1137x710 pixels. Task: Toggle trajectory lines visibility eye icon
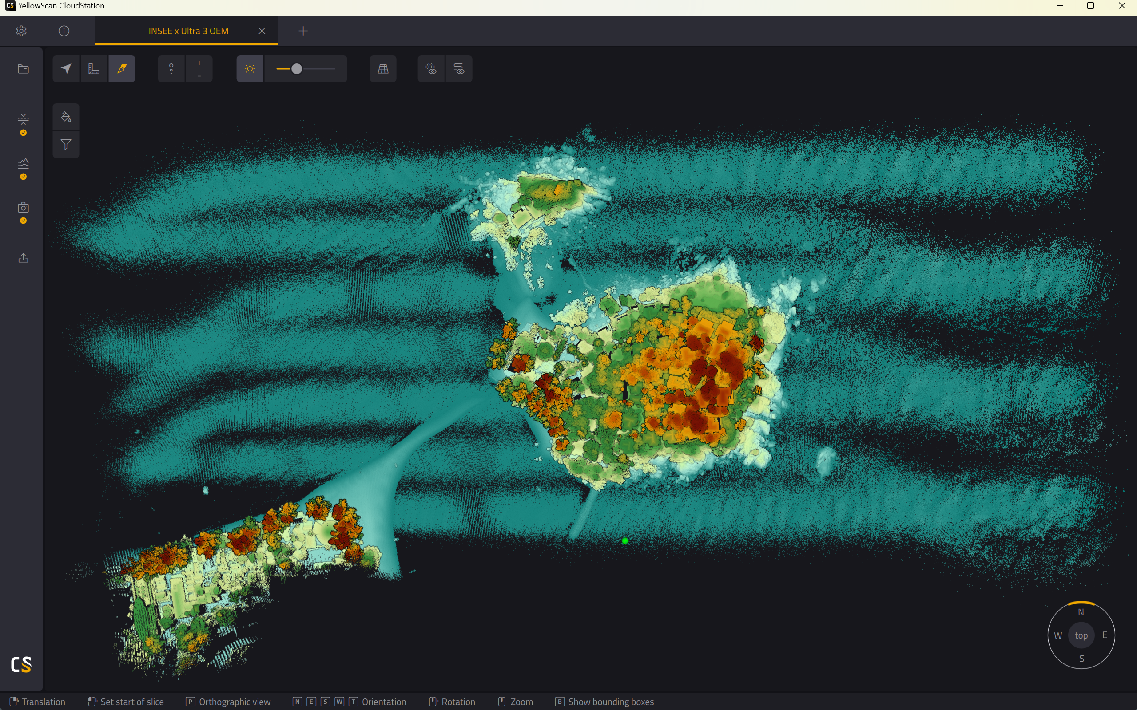coord(460,69)
